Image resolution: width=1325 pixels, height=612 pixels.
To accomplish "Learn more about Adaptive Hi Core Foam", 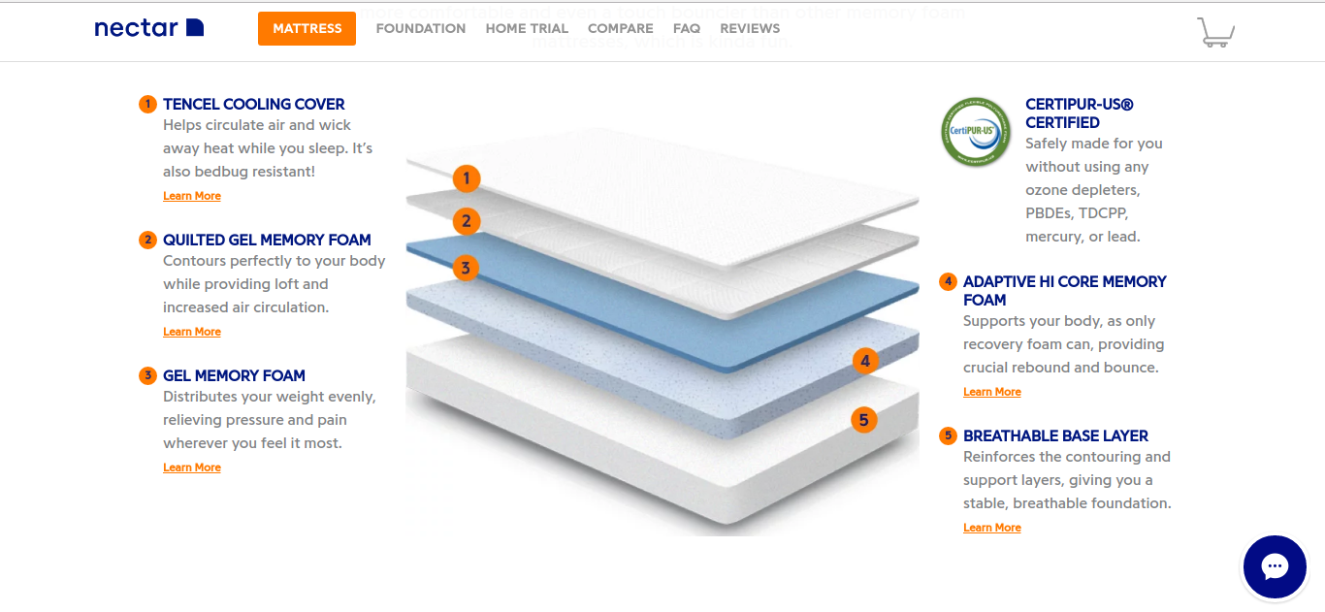I will pos(992,392).
